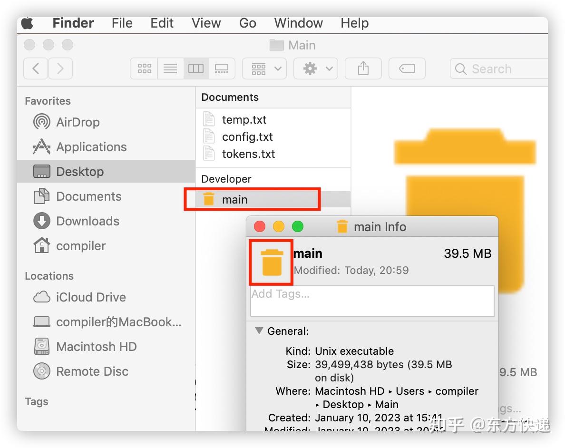Go back with the left arrow button
Viewport: 565px width, 448px height.
click(x=36, y=68)
